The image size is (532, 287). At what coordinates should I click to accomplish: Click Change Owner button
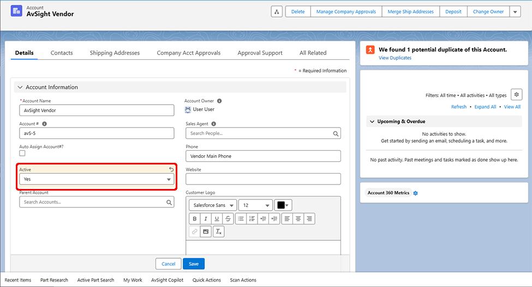coord(488,11)
